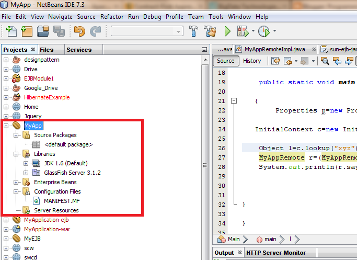Open the Forward navigation dropdown arrow
Screen dimensions: 357x260
[x=313, y=61]
